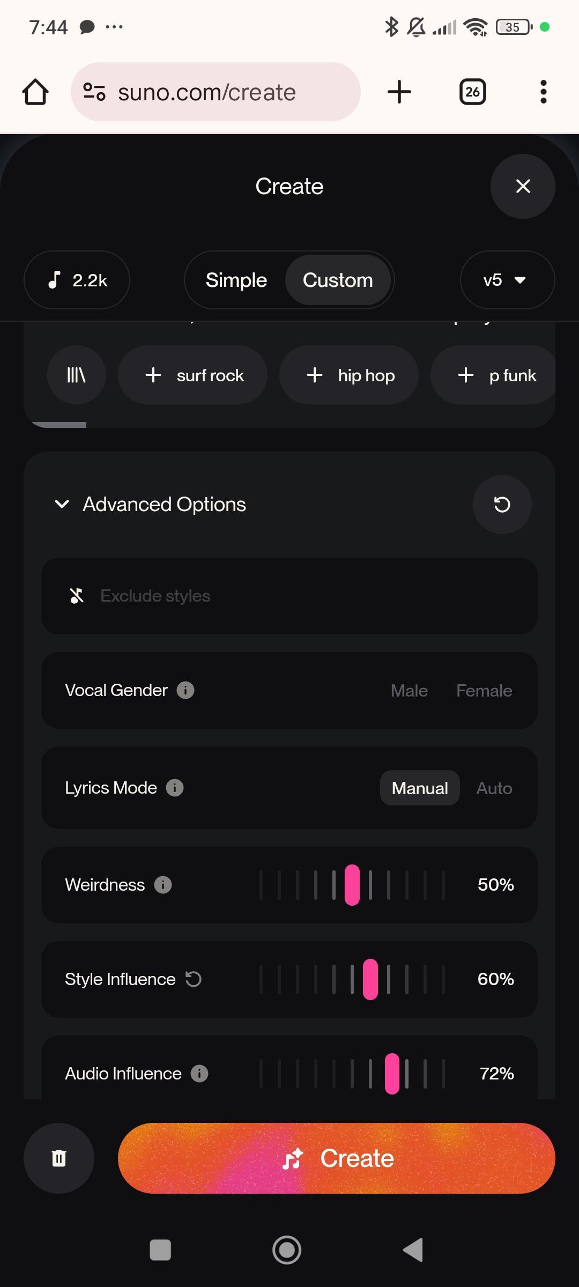Delete inputs with the trash icon
Image resolution: width=579 pixels, height=1287 pixels.
click(59, 1158)
